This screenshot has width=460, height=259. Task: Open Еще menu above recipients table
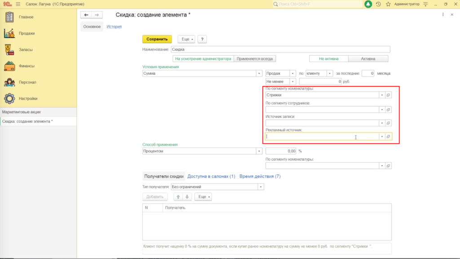pyautogui.click(x=203, y=197)
